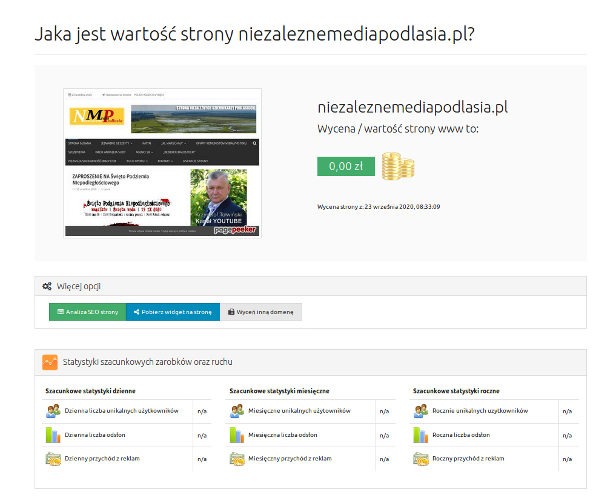Click Pobierz widget na stronę button
The height and width of the screenshot is (498, 616).
[x=173, y=312]
